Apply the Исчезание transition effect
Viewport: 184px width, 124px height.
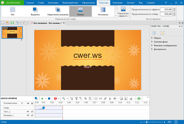pyautogui.click(x=103, y=11)
